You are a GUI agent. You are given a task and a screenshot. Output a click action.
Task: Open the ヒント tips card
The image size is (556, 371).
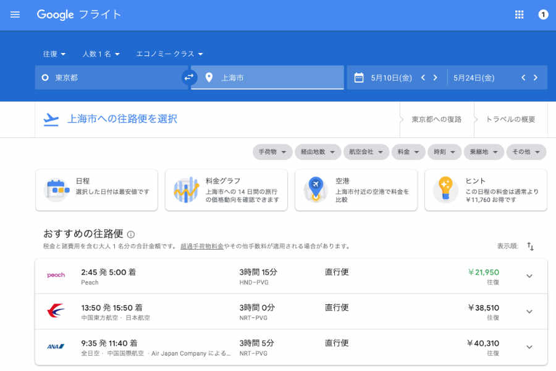click(x=486, y=190)
